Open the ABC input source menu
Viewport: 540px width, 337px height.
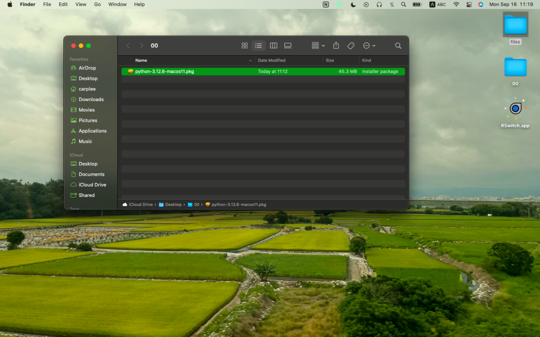(437, 4)
